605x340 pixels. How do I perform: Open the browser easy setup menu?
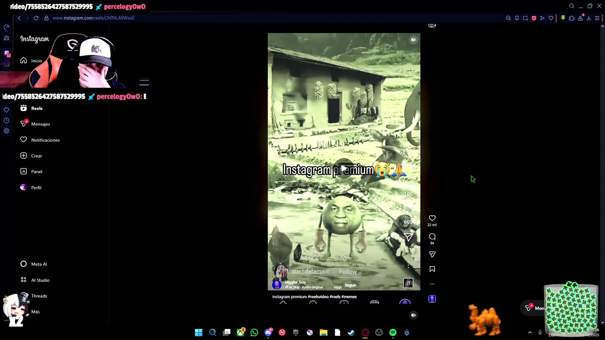597,18
